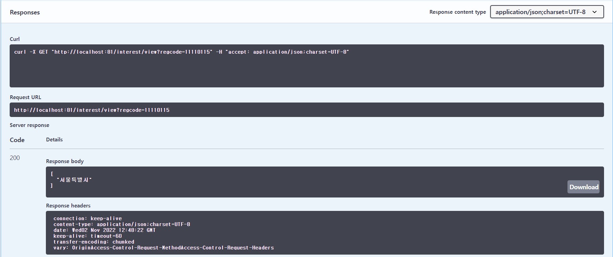Click the Response content type label
The width and height of the screenshot is (613, 257).
pyautogui.click(x=457, y=12)
